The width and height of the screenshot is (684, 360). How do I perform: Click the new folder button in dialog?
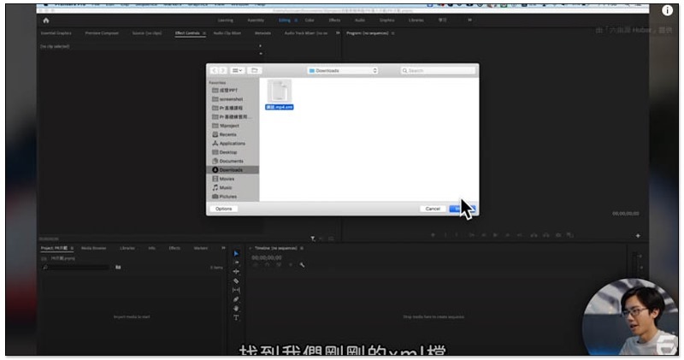pyautogui.click(x=255, y=70)
